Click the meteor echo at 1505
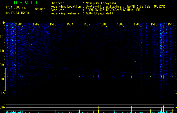 click(x=85, y=77)
